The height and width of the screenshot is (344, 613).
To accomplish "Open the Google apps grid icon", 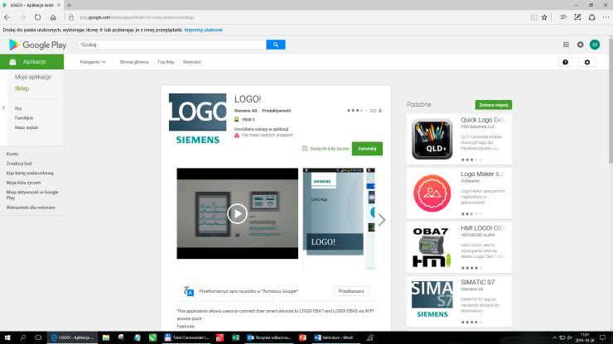I will click(x=567, y=45).
